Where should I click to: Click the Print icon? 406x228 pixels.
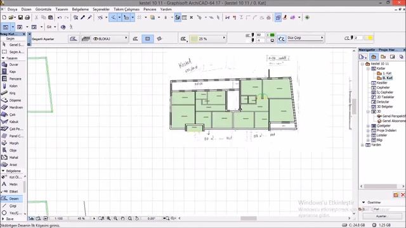27,18
